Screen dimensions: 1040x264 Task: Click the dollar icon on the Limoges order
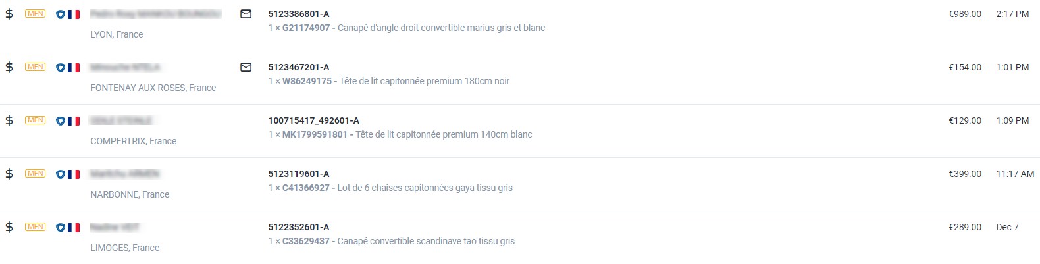click(9, 227)
